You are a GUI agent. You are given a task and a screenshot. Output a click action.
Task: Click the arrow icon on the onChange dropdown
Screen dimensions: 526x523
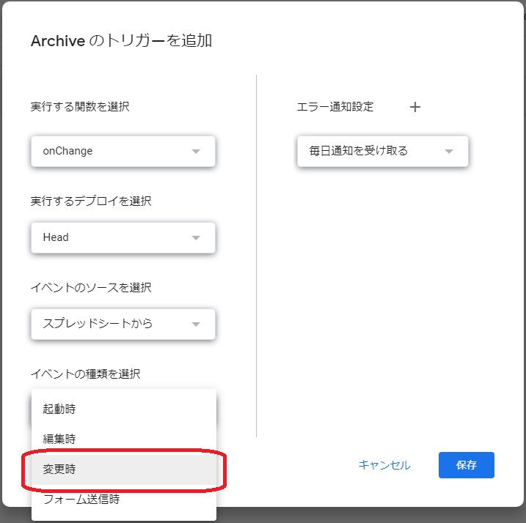tap(196, 152)
